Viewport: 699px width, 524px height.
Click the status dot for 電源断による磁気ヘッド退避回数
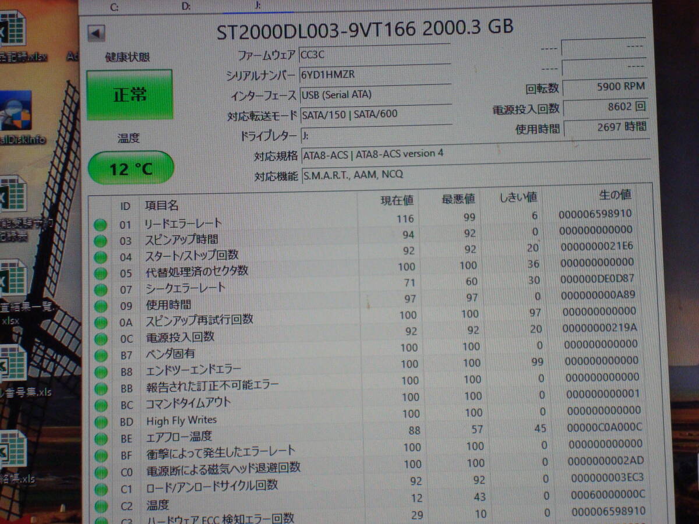click(101, 473)
